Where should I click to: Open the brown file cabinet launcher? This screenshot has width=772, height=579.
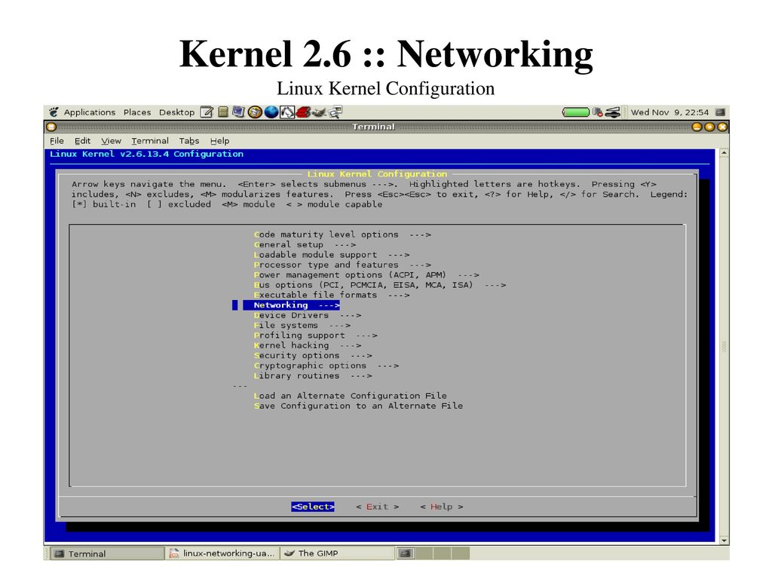[x=223, y=112]
